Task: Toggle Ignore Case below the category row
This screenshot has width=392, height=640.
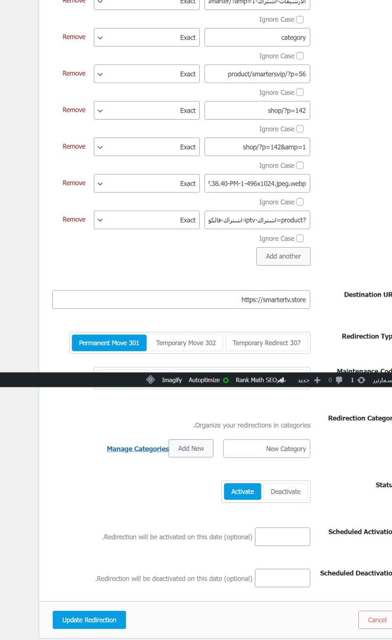Action: [300, 56]
